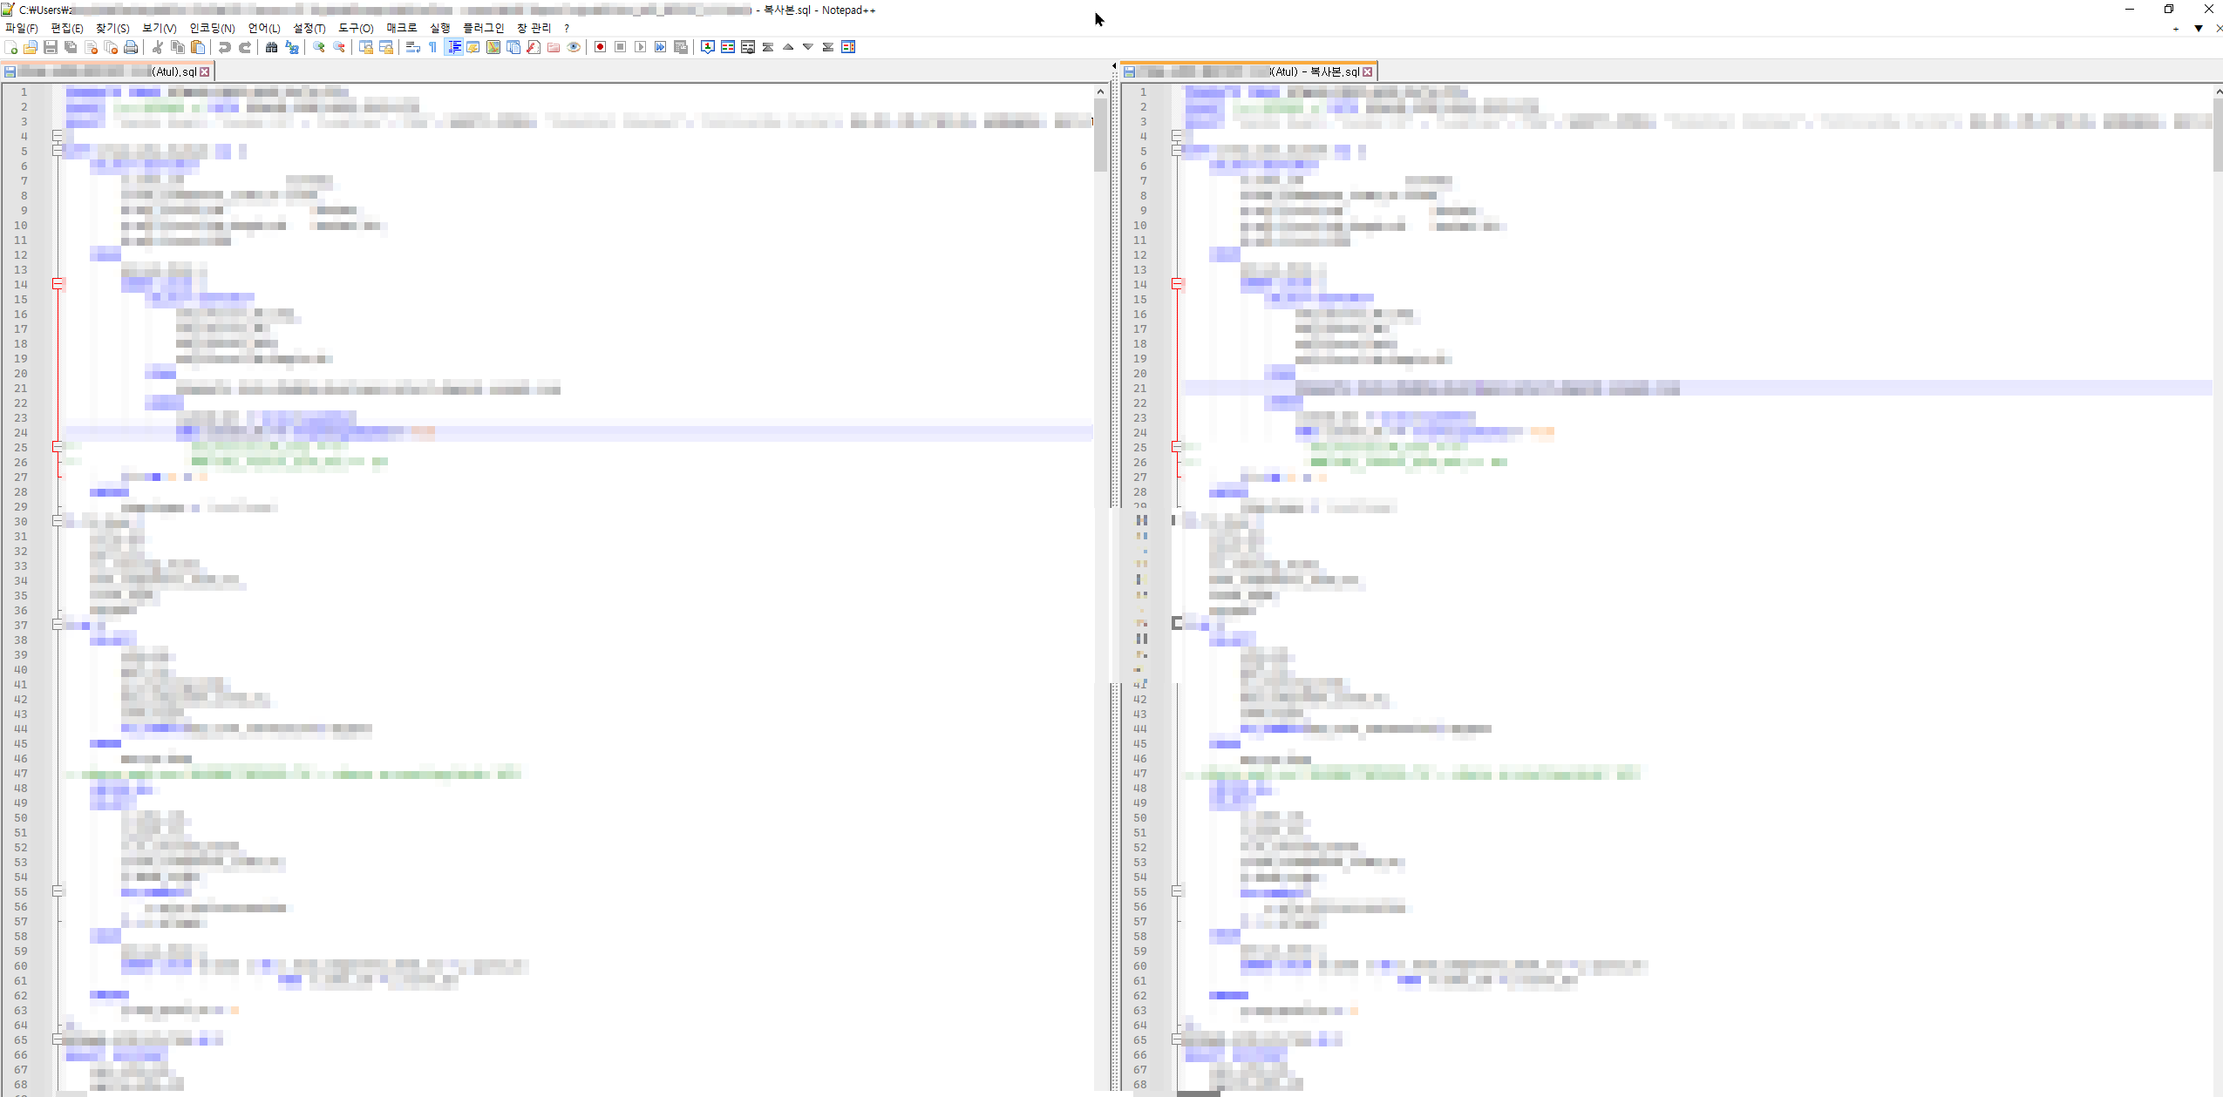Click the Print icon in toolbar

point(131,47)
